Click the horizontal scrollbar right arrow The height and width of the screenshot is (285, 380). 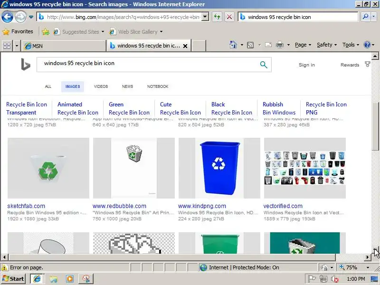(x=368, y=257)
